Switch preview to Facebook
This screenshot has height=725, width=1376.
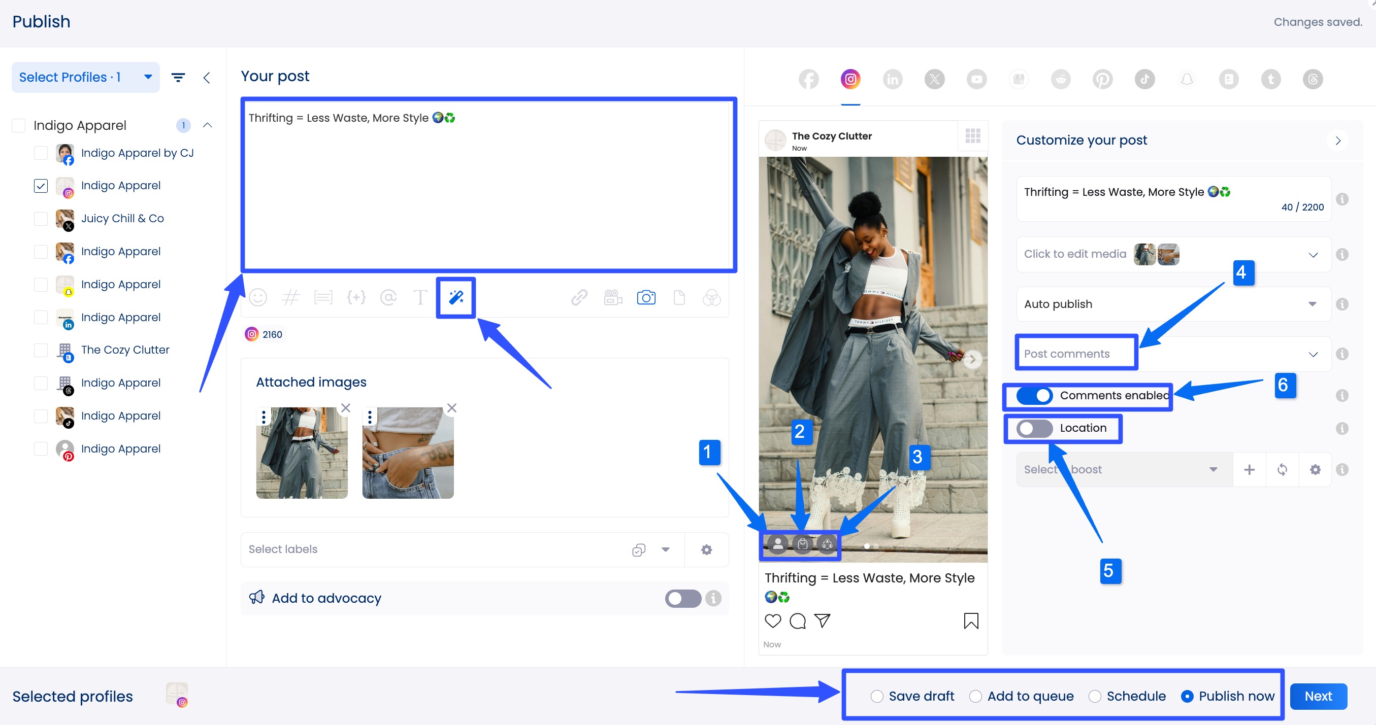[x=808, y=79]
